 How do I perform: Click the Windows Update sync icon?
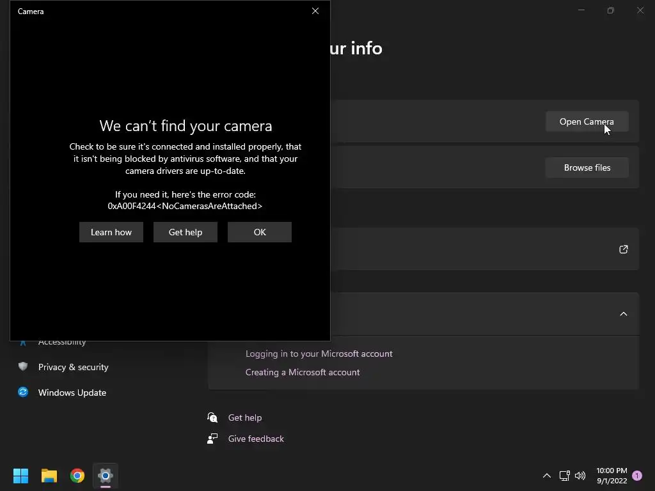(23, 392)
